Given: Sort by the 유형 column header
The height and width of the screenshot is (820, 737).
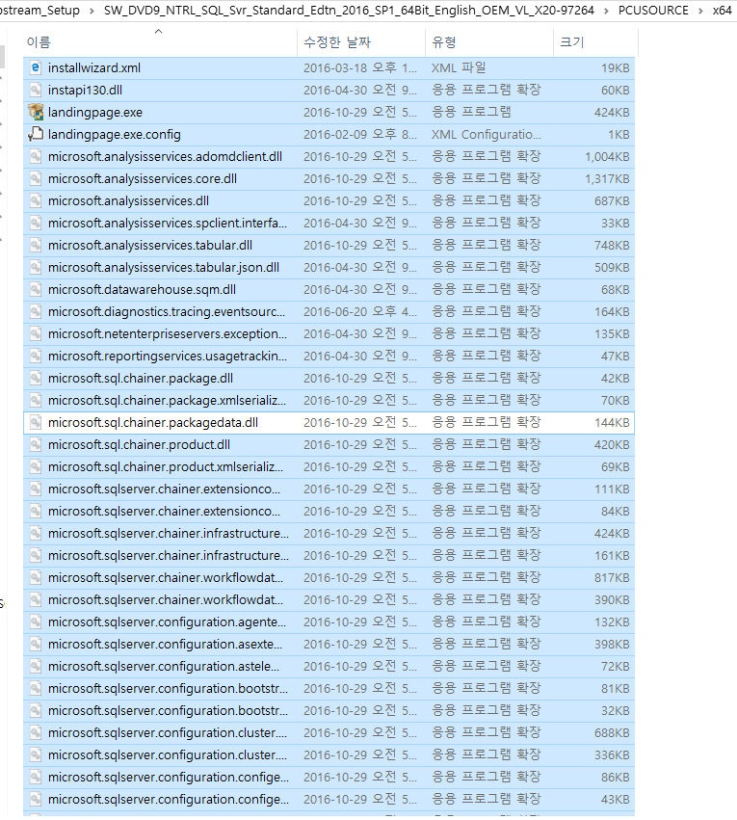Looking at the screenshot, I should tap(489, 41).
